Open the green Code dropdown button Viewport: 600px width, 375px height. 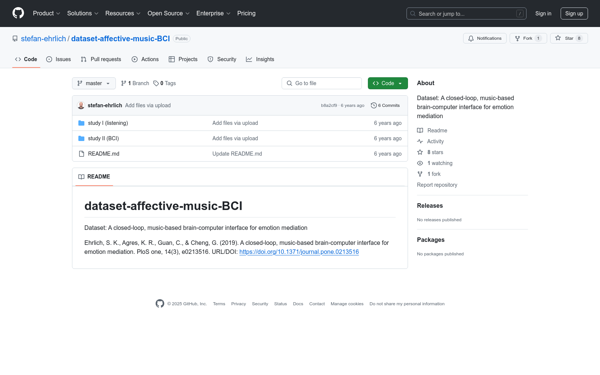[x=388, y=83]
